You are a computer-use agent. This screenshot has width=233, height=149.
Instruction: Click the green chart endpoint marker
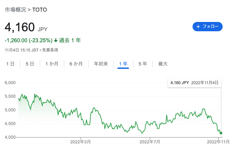coord(221,133)
